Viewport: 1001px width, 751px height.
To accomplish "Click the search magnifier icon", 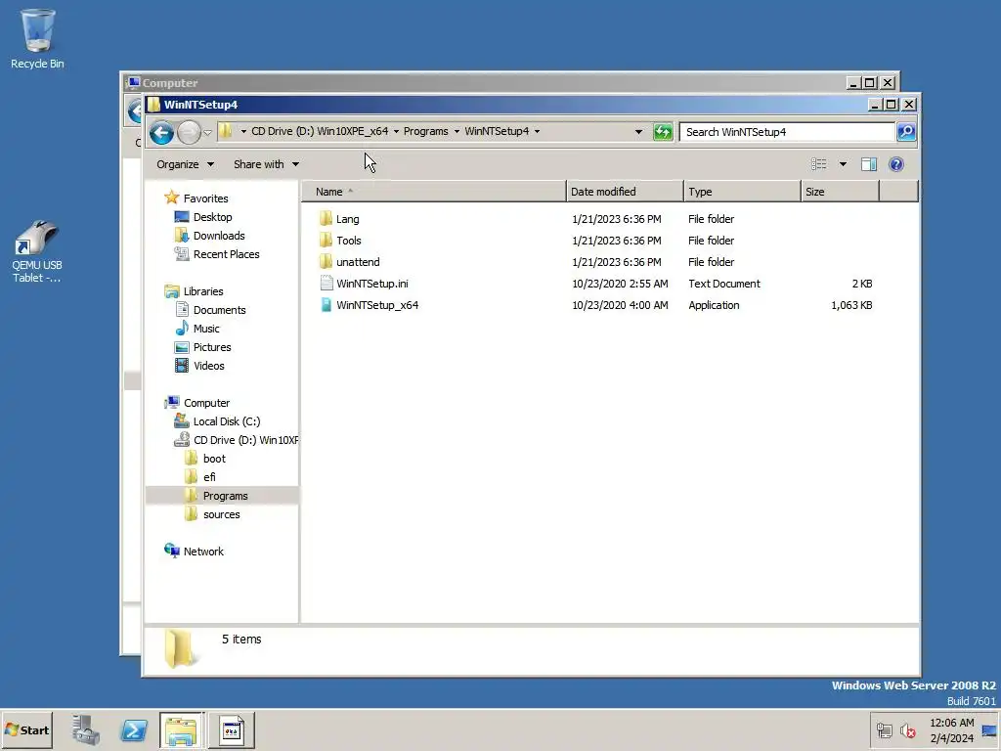I will pyautogui.click(x=906, y=132).
